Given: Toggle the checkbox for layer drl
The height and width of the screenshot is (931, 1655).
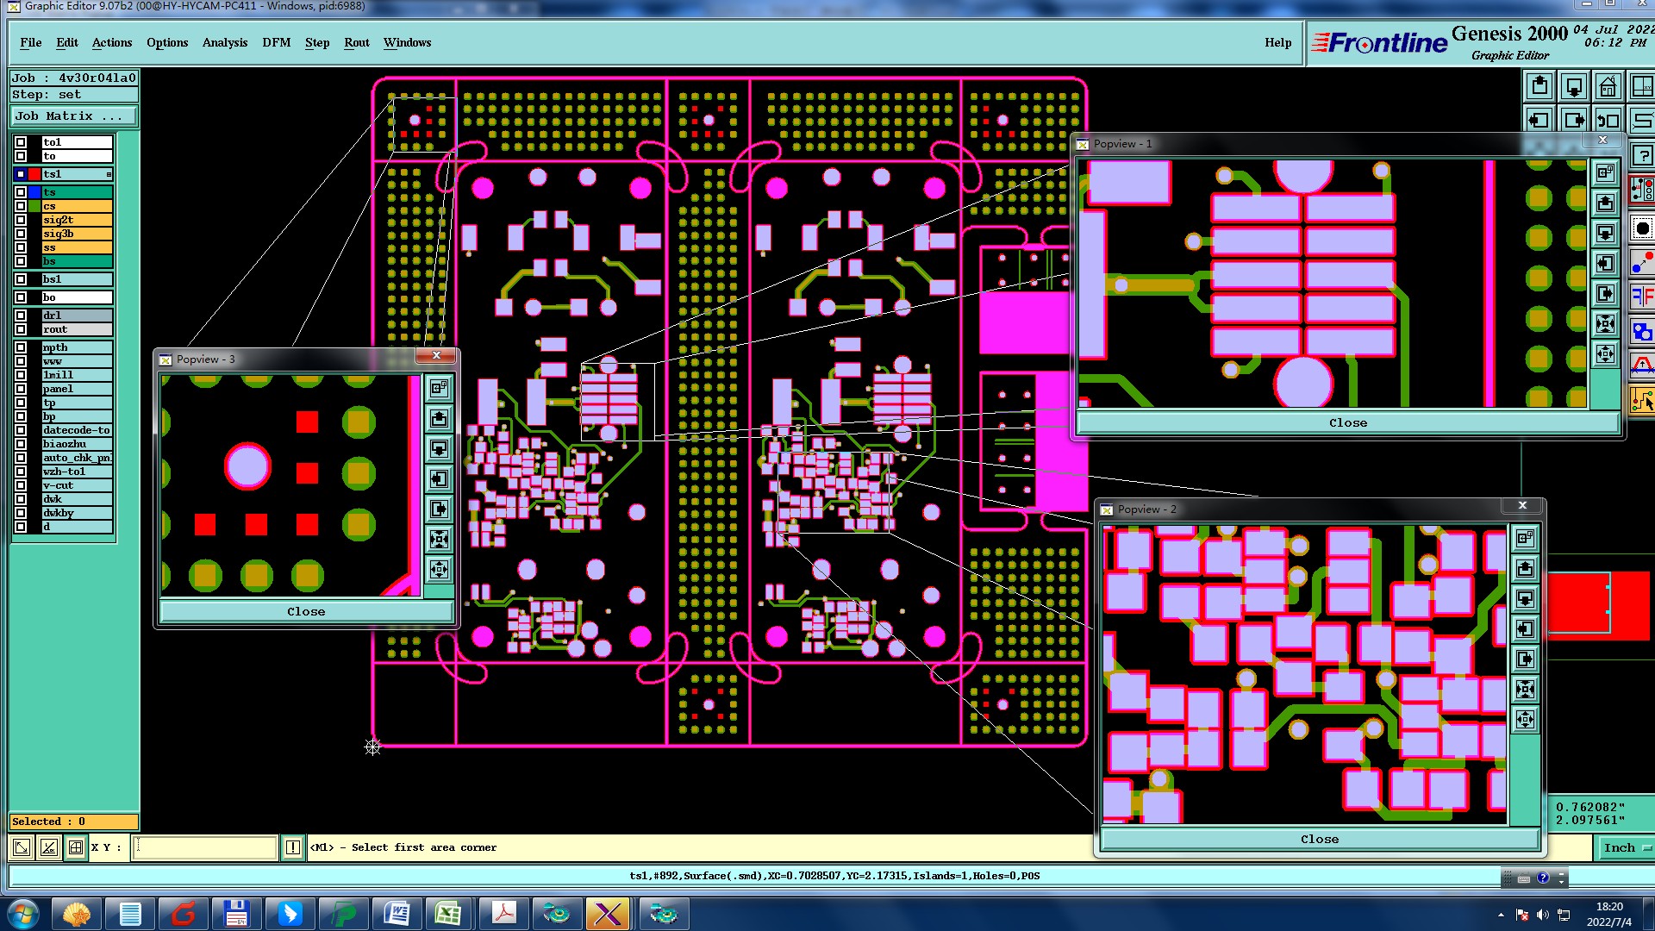Looking at the screenshot, I should (x=21, y=316).
